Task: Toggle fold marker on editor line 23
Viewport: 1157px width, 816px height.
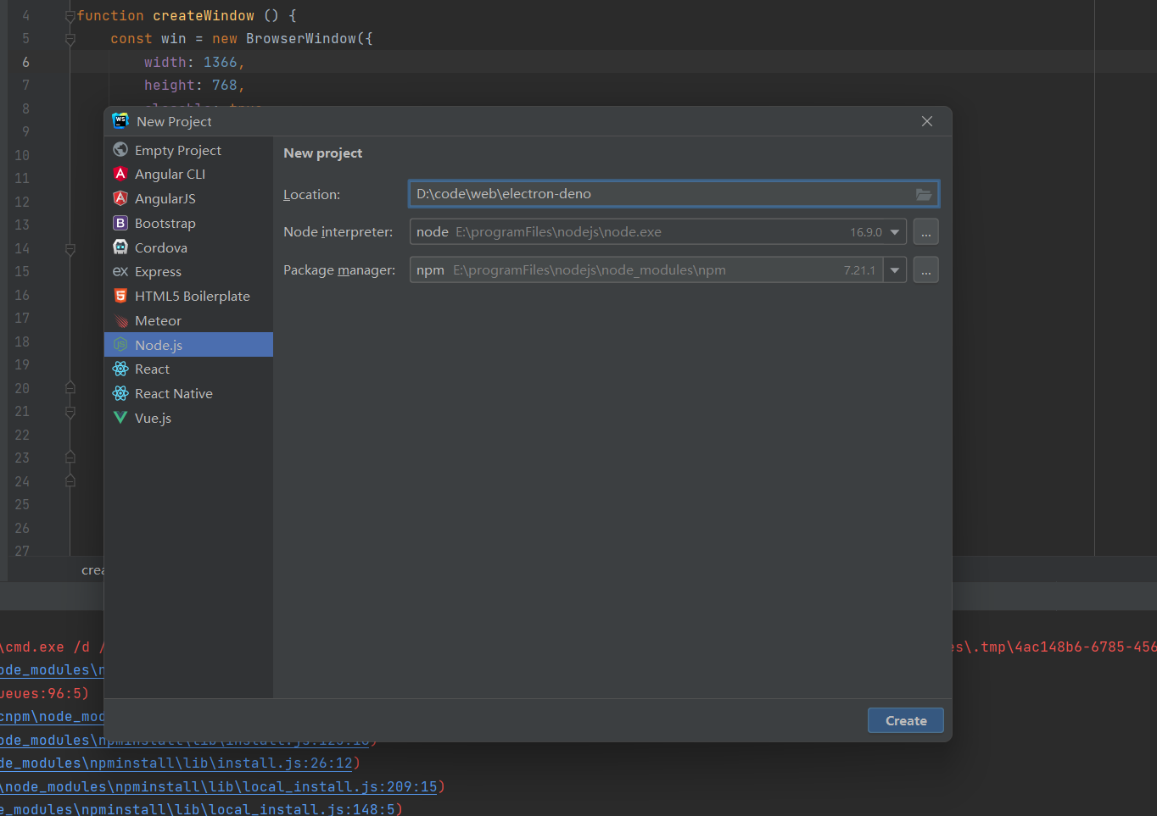Action: click(70, 458)
